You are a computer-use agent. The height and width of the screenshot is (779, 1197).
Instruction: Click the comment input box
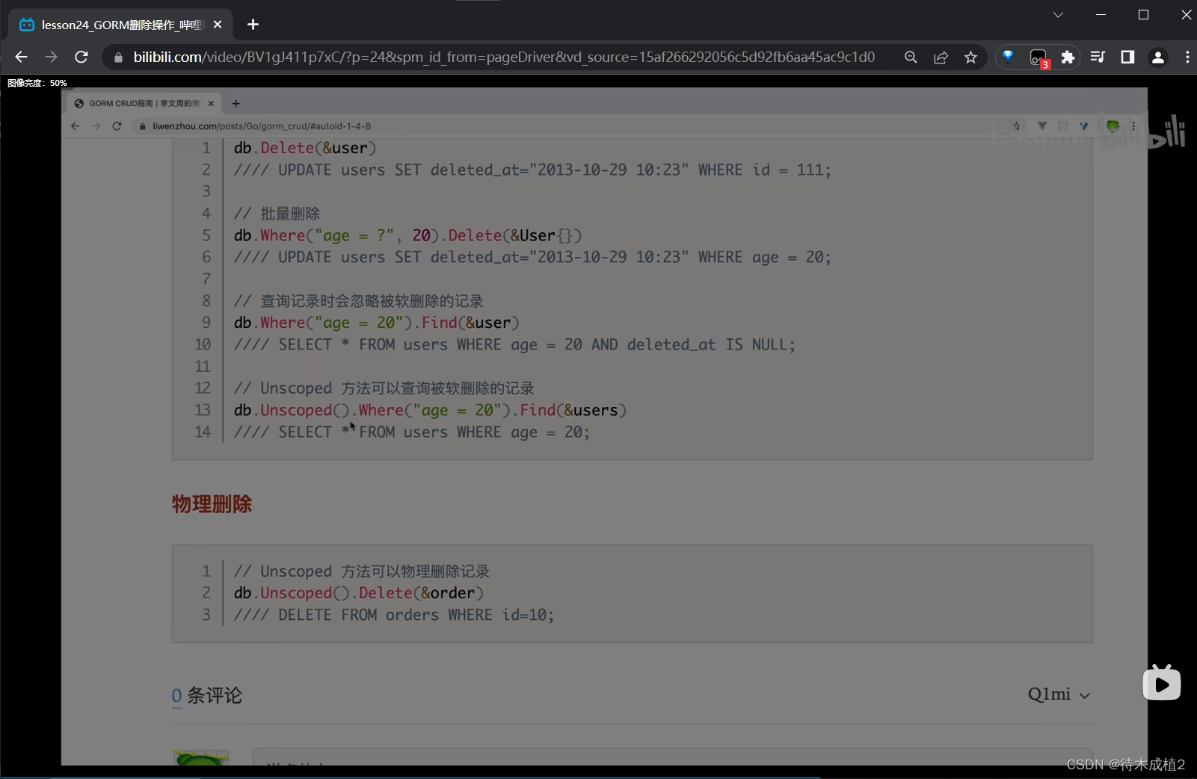(673, 757)
